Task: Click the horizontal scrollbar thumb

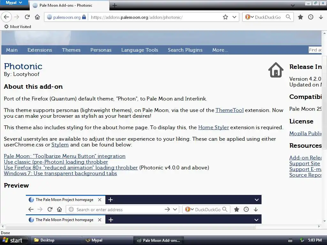Action: (x=131, y=226)
